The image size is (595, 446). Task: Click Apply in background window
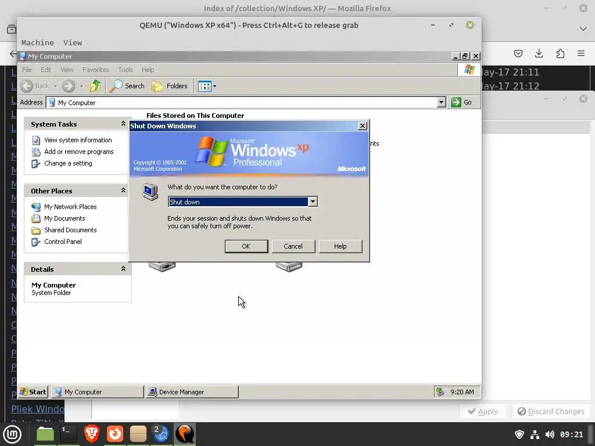click(483, 412)
